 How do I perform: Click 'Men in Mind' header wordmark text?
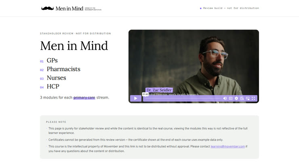point(69,8)
